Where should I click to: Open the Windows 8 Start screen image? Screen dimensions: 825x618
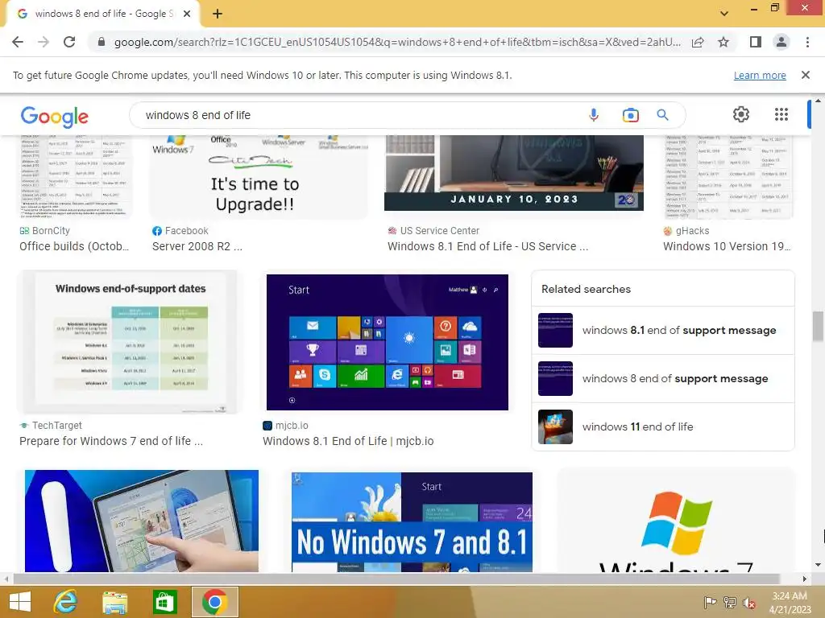click(x=388, y=342)
